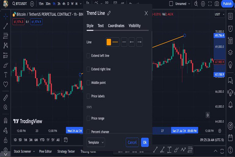Screen dimensions: 235x157
Task: Select the 15m timeframe
Action: (x=41, y=4)
